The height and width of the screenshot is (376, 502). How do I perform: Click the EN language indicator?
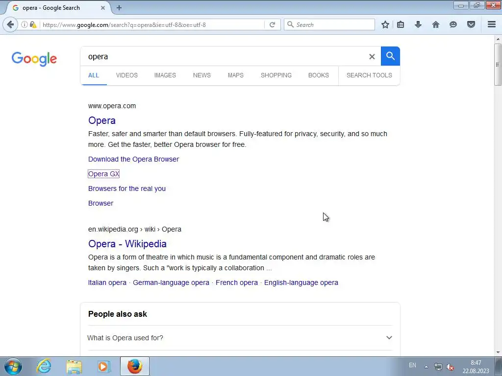(412, 365)
